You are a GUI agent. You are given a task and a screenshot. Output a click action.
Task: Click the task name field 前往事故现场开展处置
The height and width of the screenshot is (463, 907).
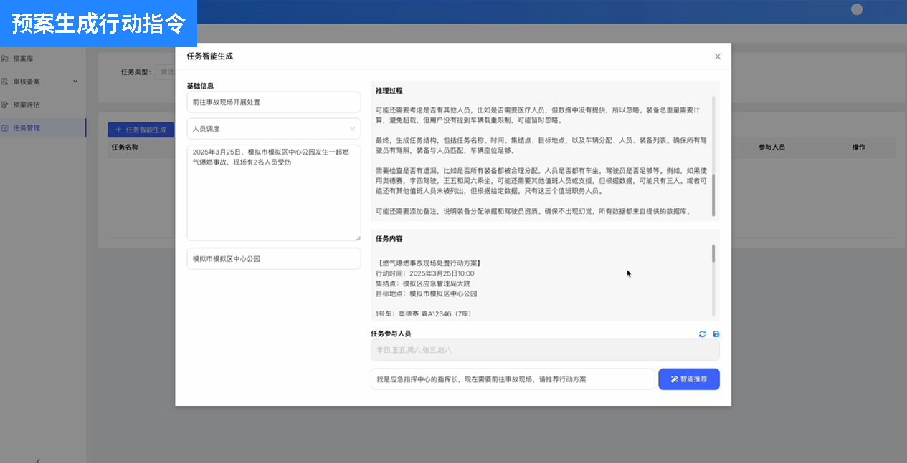[x=274, y=102]
